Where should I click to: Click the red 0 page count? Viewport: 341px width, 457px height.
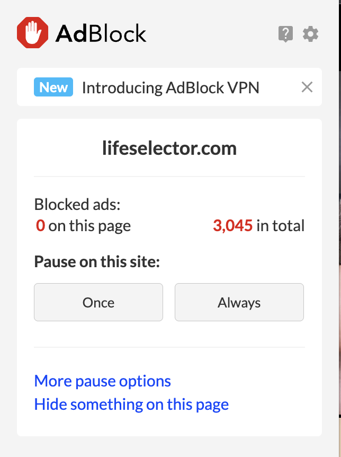[x=40, y=226]
